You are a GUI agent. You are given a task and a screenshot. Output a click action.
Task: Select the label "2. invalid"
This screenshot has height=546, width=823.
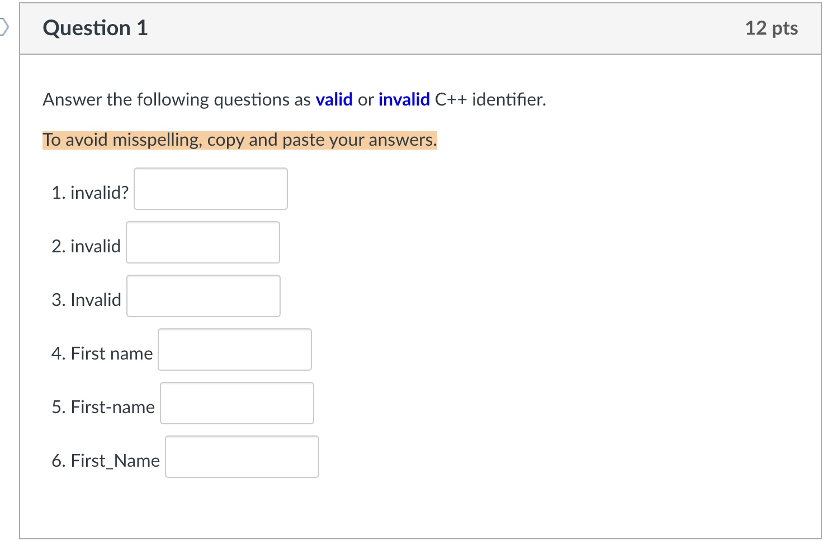click(86, 246)
